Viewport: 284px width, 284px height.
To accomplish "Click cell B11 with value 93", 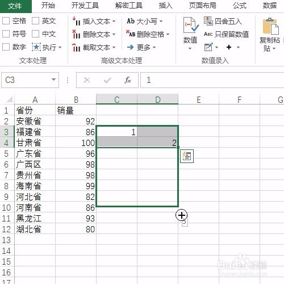I will coord(76,218).
